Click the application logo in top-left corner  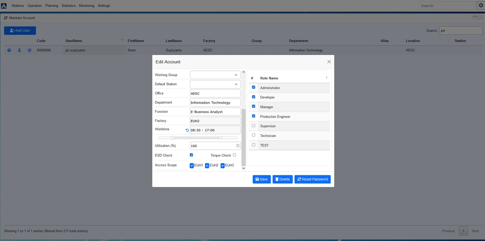pyautogui.click(x=4, y=6)
